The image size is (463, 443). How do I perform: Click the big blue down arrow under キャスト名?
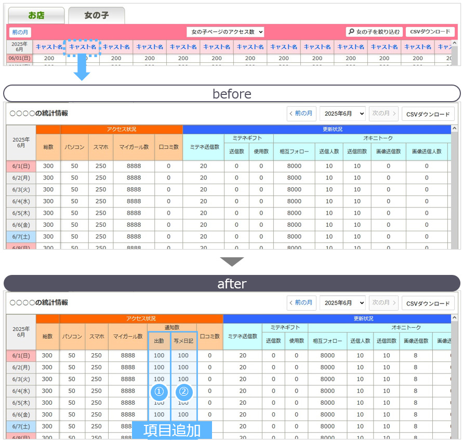(82, 68)
